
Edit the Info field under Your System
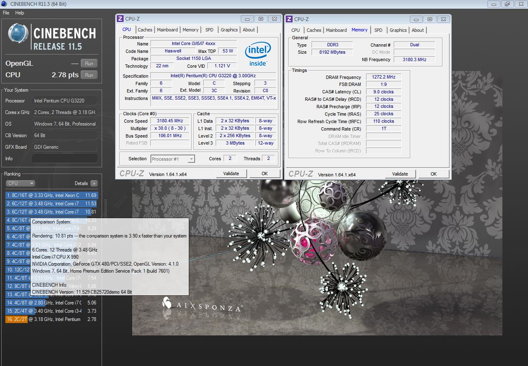tap(65, 159)
